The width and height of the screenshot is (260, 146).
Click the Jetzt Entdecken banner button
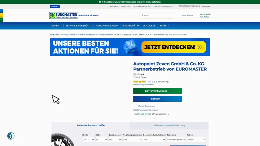tap(174, 47)
